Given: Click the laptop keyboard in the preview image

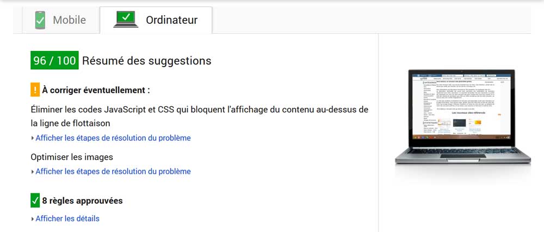Looking at the screenshot, I should tap(463, 151).
